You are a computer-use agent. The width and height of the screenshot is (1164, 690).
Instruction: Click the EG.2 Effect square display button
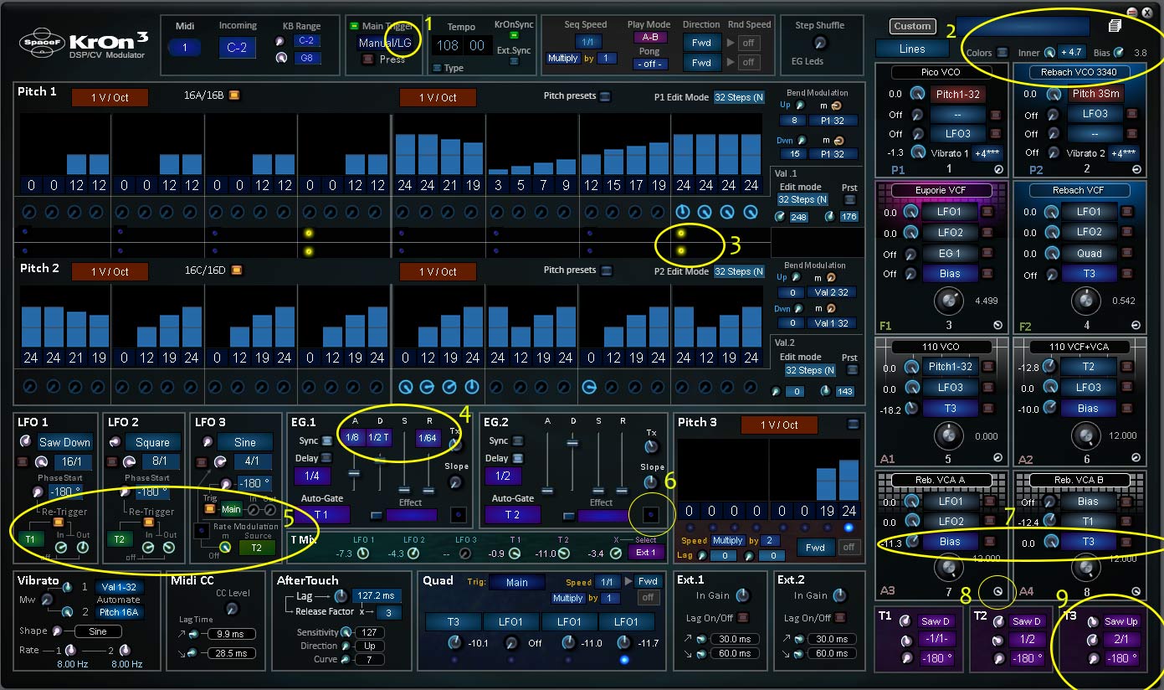click(652, 515)
